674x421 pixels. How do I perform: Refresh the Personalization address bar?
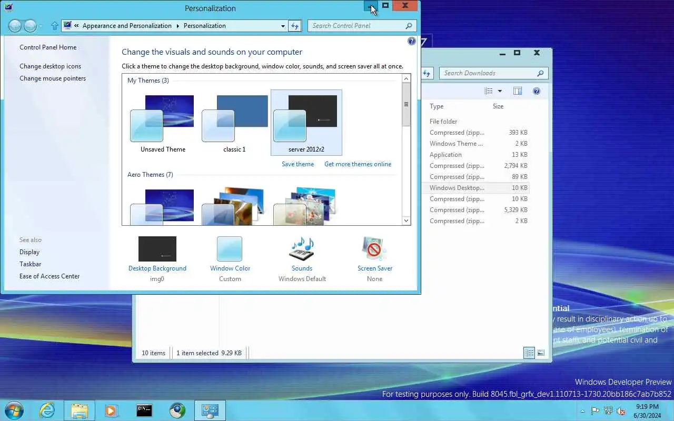tap(294, 25)
